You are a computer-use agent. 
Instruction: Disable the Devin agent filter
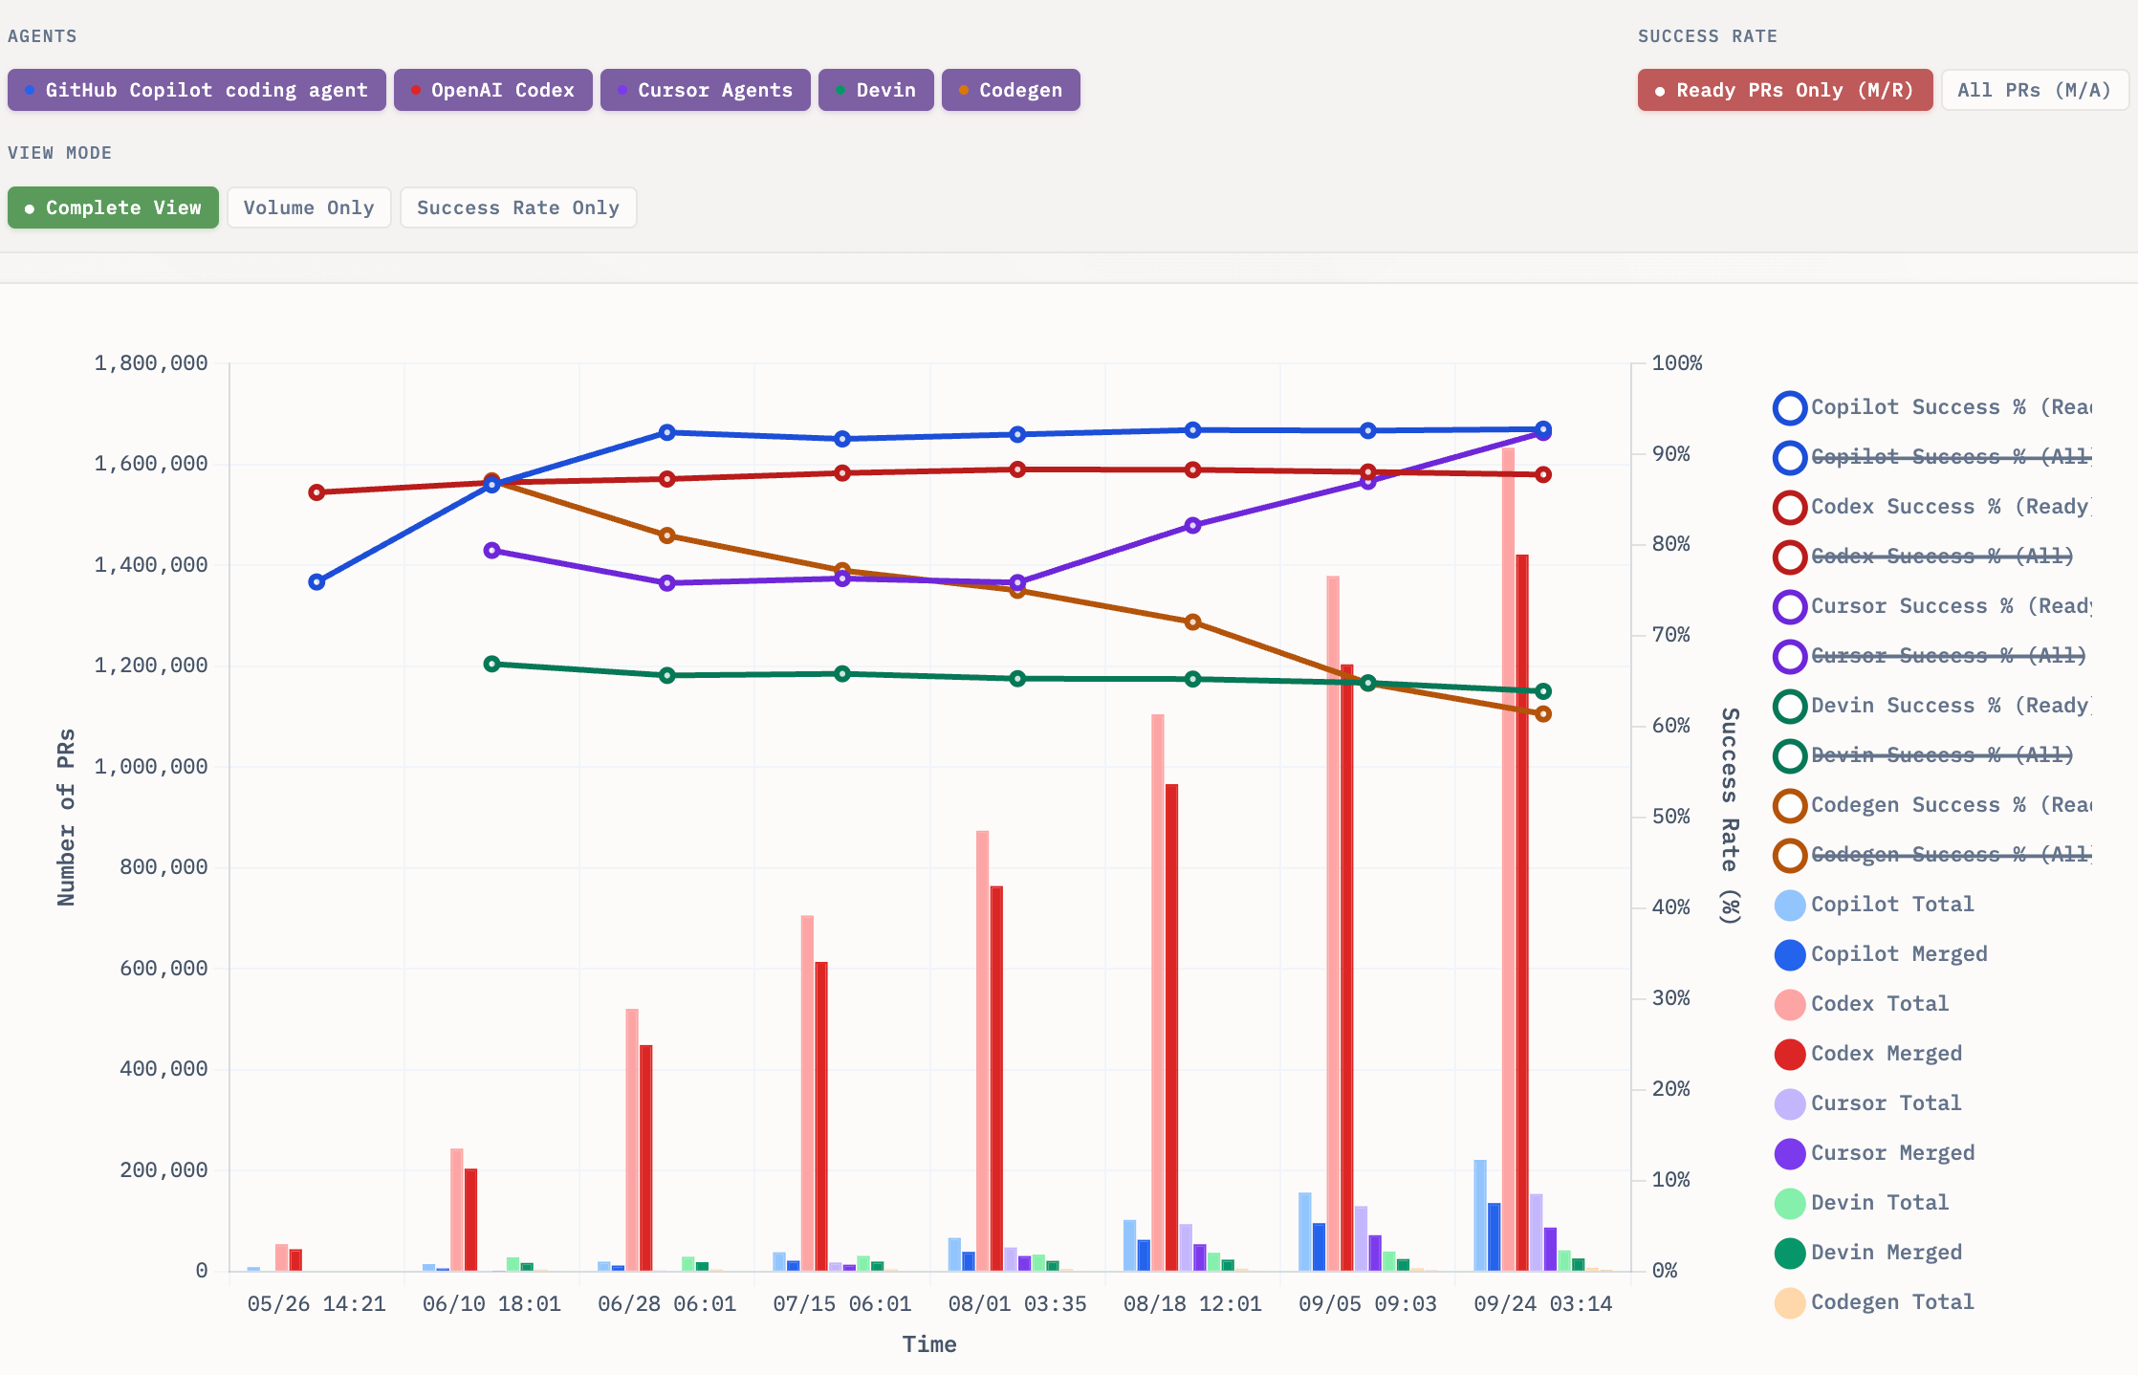click(x=875, y=90)
